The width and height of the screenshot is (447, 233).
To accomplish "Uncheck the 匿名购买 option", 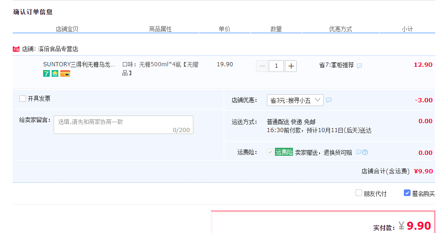I will (x=407, y=193).
